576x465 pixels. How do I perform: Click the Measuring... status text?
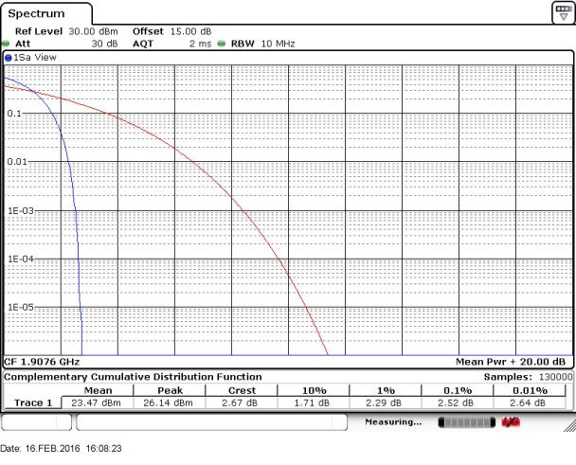[393, 422]
